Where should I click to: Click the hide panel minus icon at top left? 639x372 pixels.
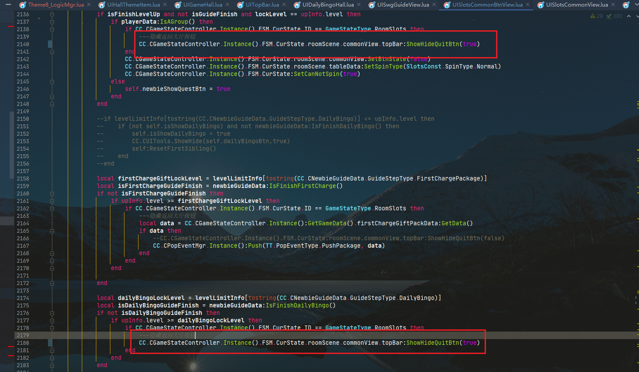8,4
